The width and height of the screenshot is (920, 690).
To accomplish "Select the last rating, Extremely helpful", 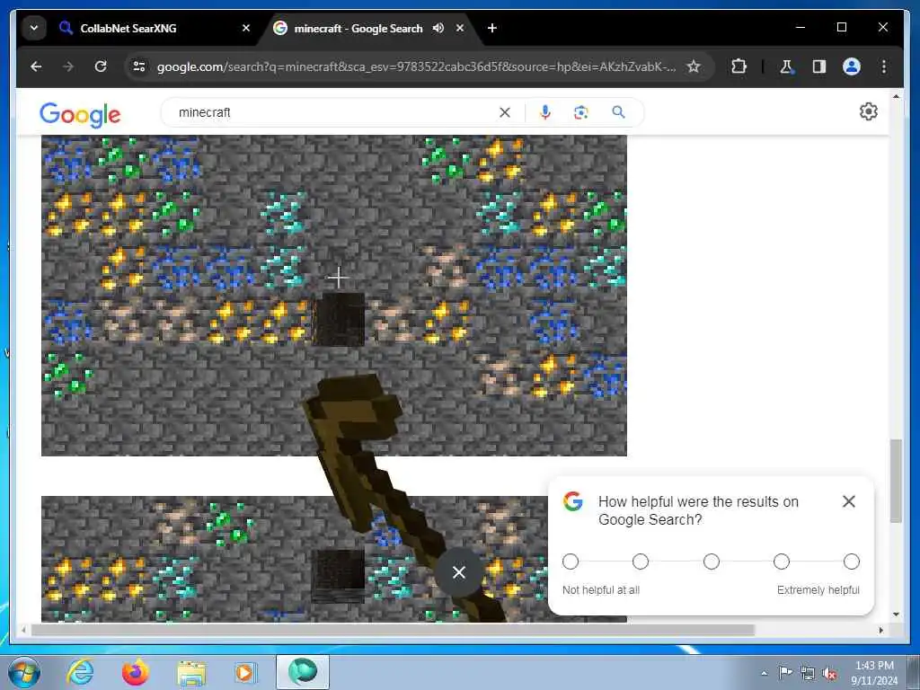I will 852,562.
